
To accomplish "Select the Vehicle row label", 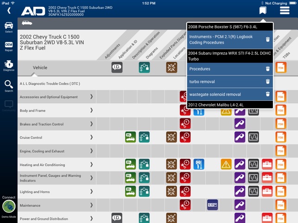I will pos(40,68).
